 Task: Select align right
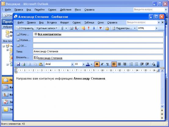[x=124, y=64]
